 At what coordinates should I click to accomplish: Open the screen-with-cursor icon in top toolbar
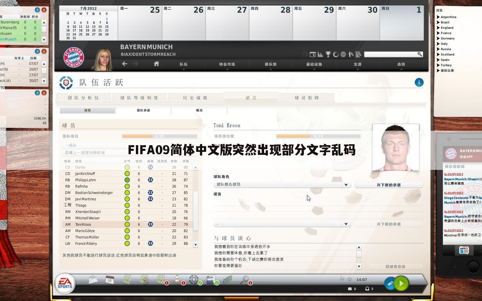coord(313,54)
